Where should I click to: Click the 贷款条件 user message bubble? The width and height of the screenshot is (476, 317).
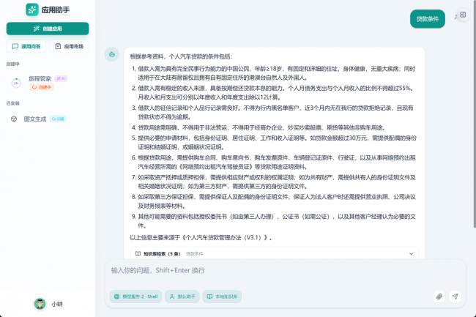(x=427, y=19)
